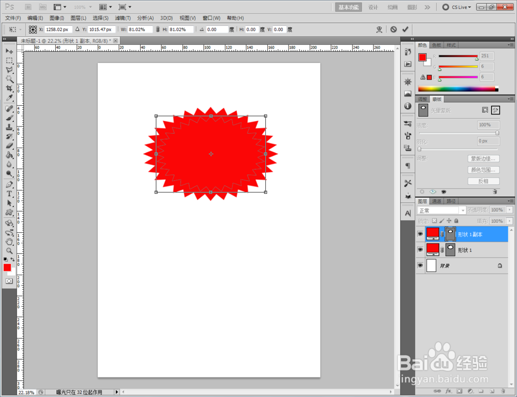This screenshot has height=397, width=517.
Task: Select the Custom Shape tool
Action: [9, 212]
